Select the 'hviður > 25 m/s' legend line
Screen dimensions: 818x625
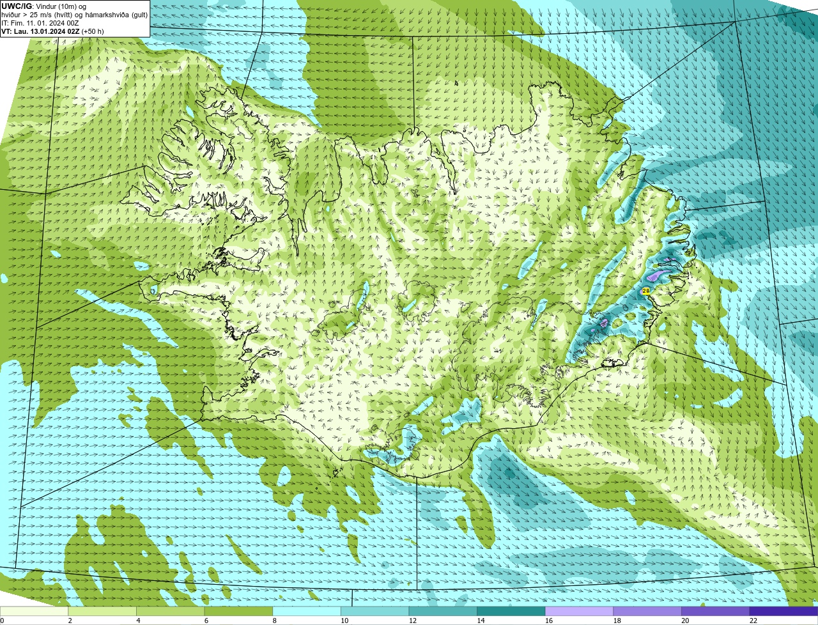tap(75, 15)
